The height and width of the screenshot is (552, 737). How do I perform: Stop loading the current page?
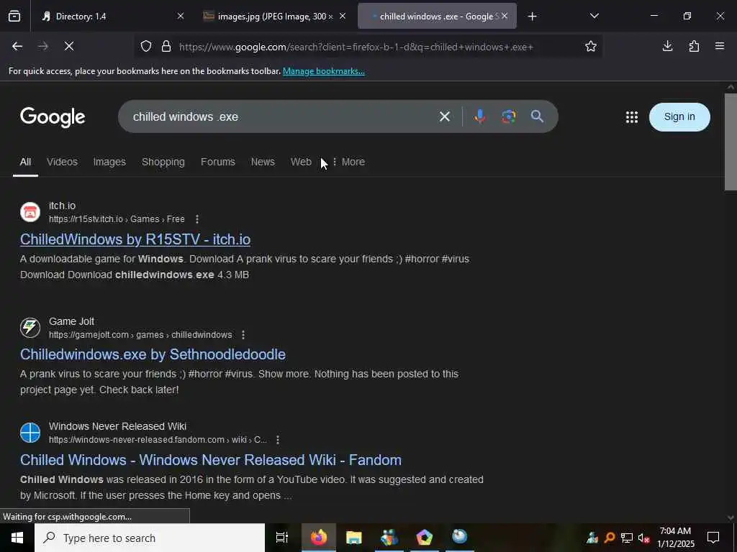tap(68, 46)
